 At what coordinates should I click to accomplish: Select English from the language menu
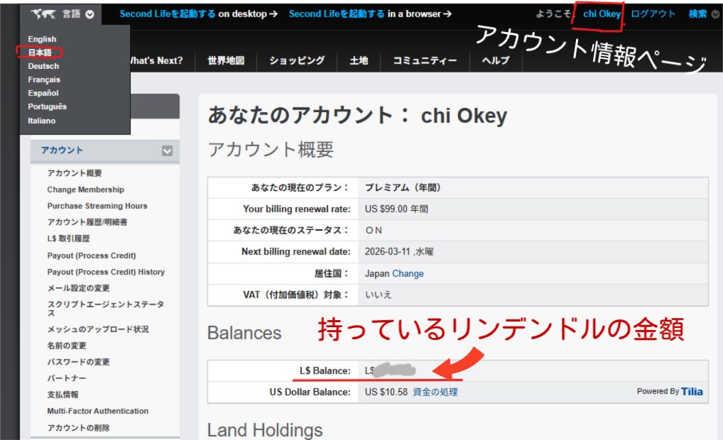(x=41, y=38)
